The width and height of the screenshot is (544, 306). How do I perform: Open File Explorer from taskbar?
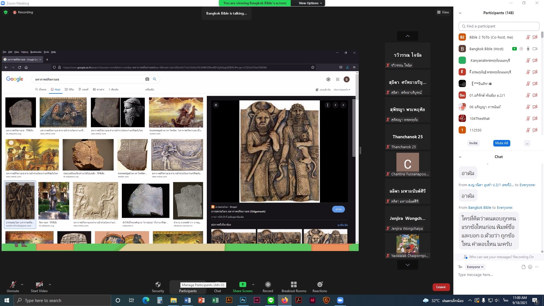(173, 300)
